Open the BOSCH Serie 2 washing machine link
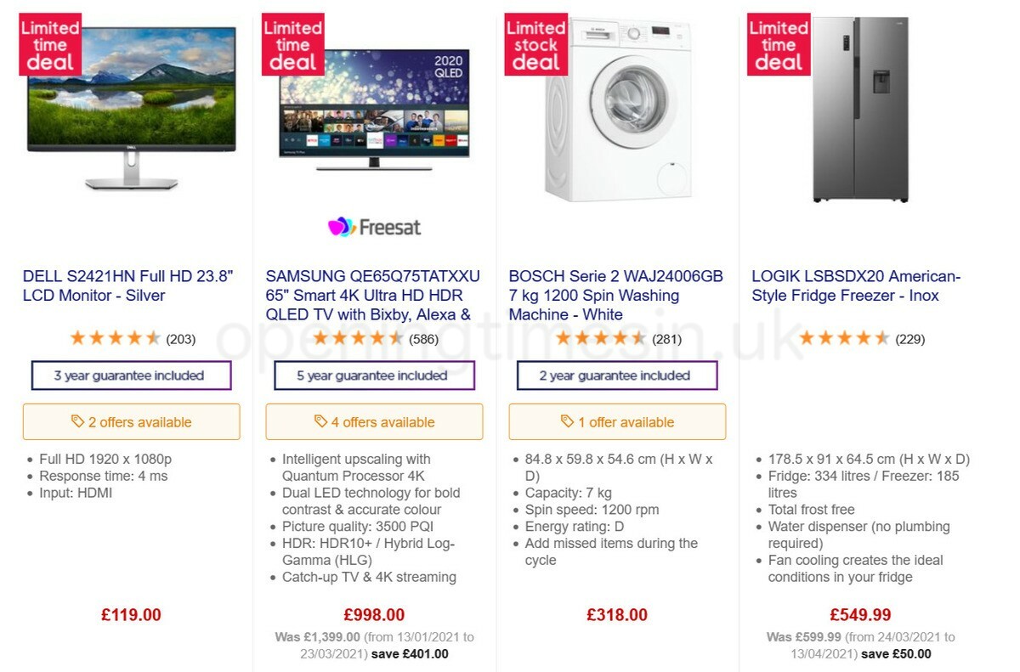 (x=615, y=295)
